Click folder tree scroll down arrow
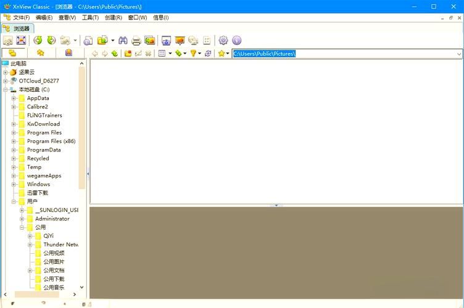Screen dimensions: 464x308 click(x=81, y=287)
